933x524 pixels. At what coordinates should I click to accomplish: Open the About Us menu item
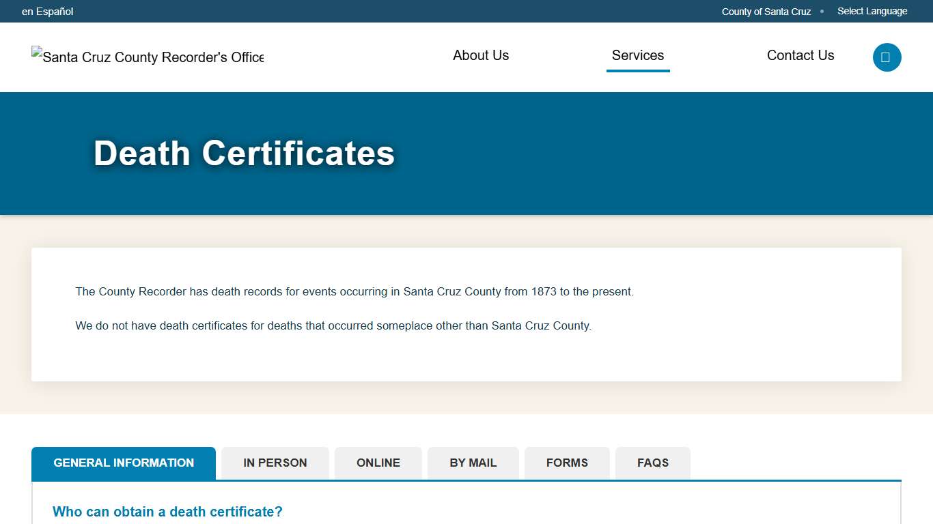coord(480,55)
